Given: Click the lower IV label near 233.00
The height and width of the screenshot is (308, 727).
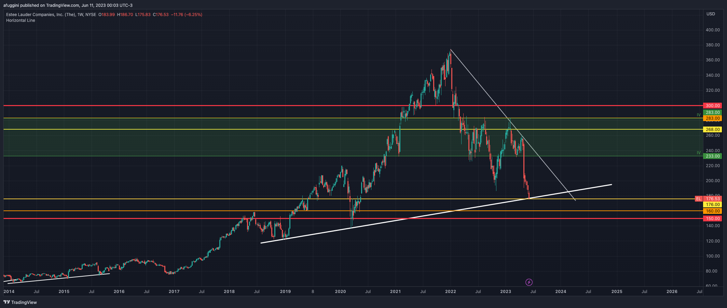Looking at the screenshot, I should pos(699,153).
